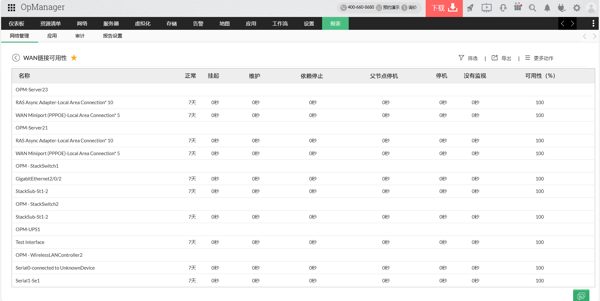This screenshot has height=301, width=600.
Task: Click the main nav next arrow
Action: (572, 23)
